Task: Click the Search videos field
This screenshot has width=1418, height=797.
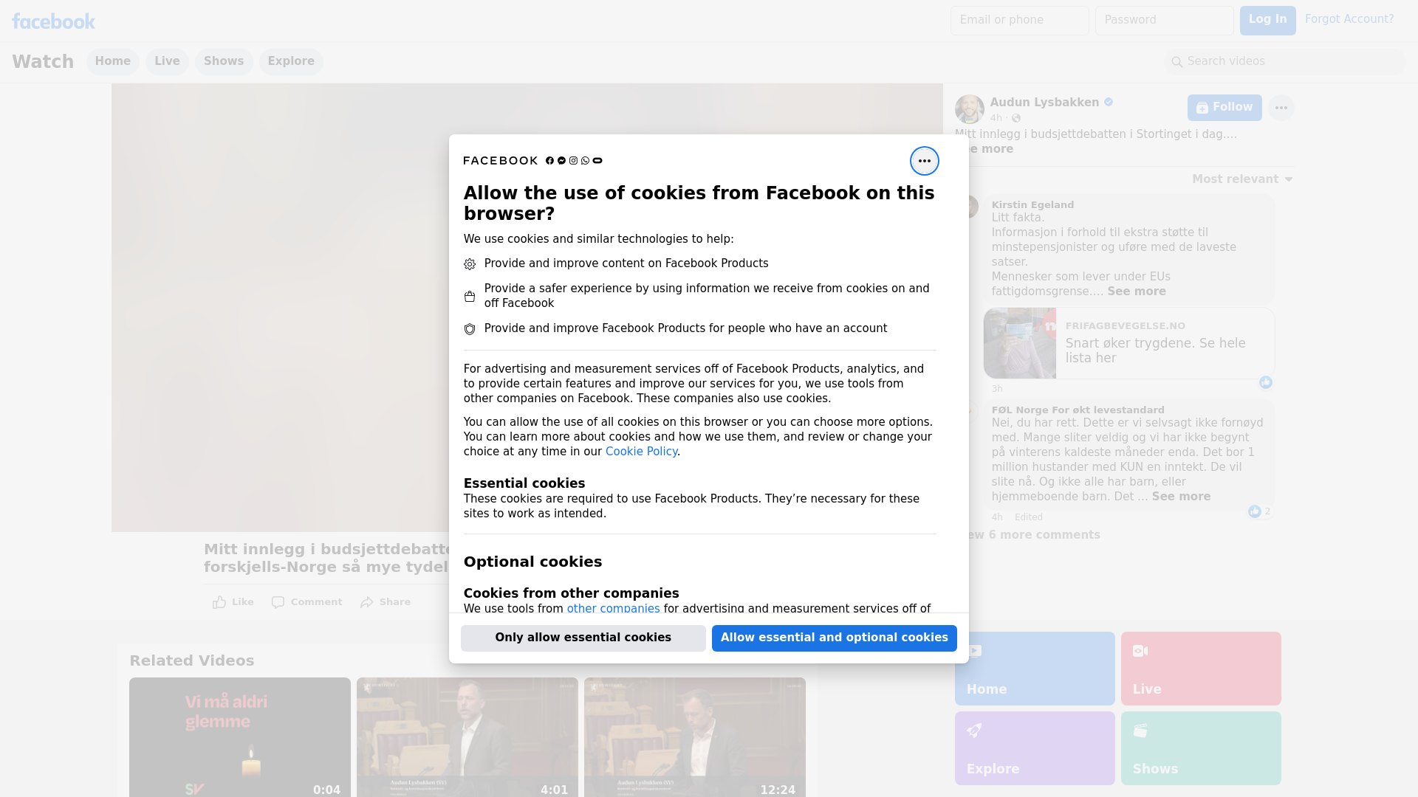Action: point(1285,61)
